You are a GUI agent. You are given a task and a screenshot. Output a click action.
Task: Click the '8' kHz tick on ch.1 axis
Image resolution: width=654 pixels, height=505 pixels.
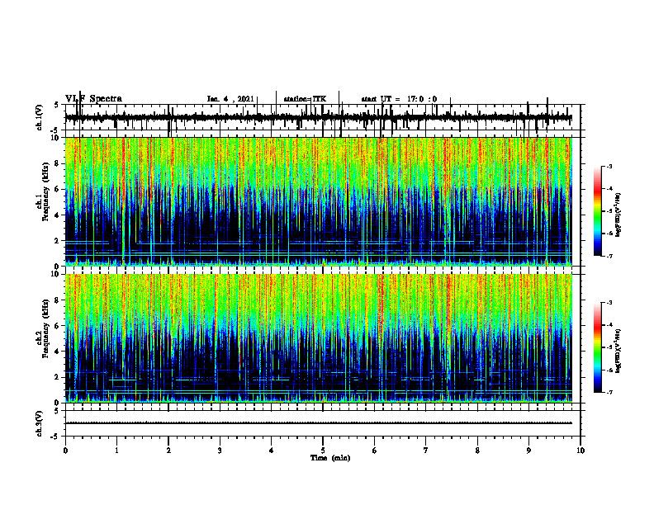(x=57, y=163)
